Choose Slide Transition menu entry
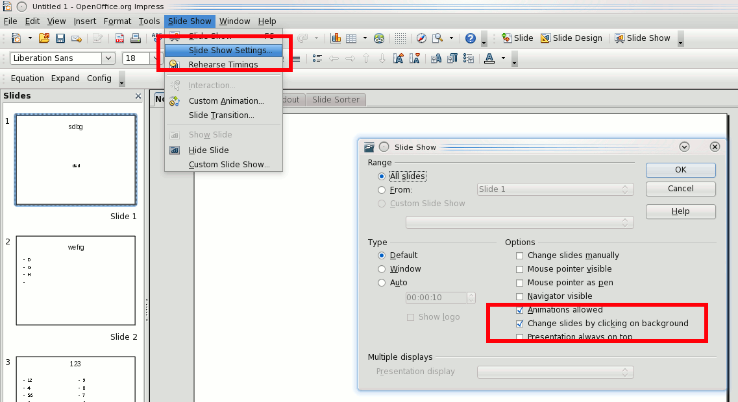This screenshot has width=738, height=402. pyautogui.click(x=223, y=115)
